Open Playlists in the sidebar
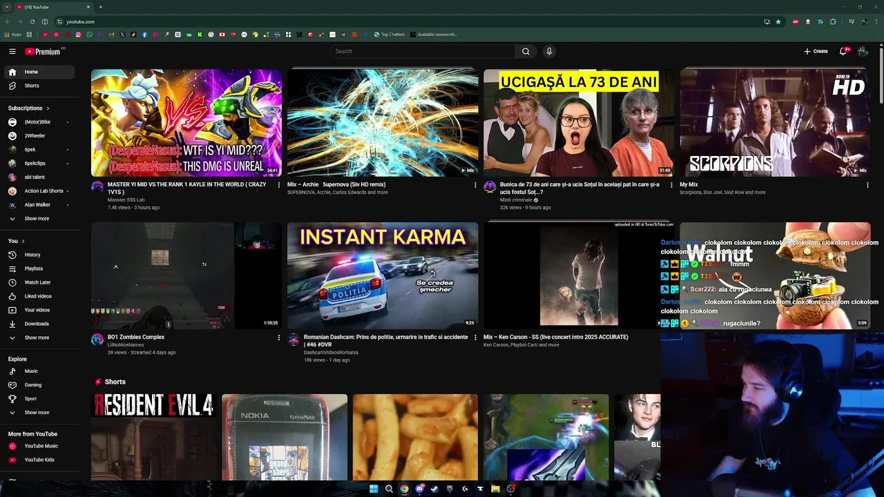 [x=39, y=269]
